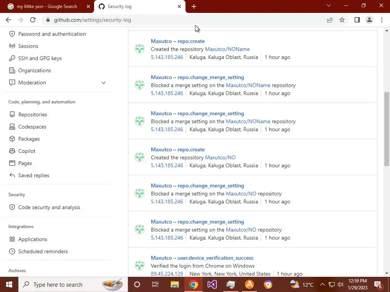Screen dimensions: 390x292
Task: Open Chrome tab search dropdown arrow
Action: pos(329,5)
